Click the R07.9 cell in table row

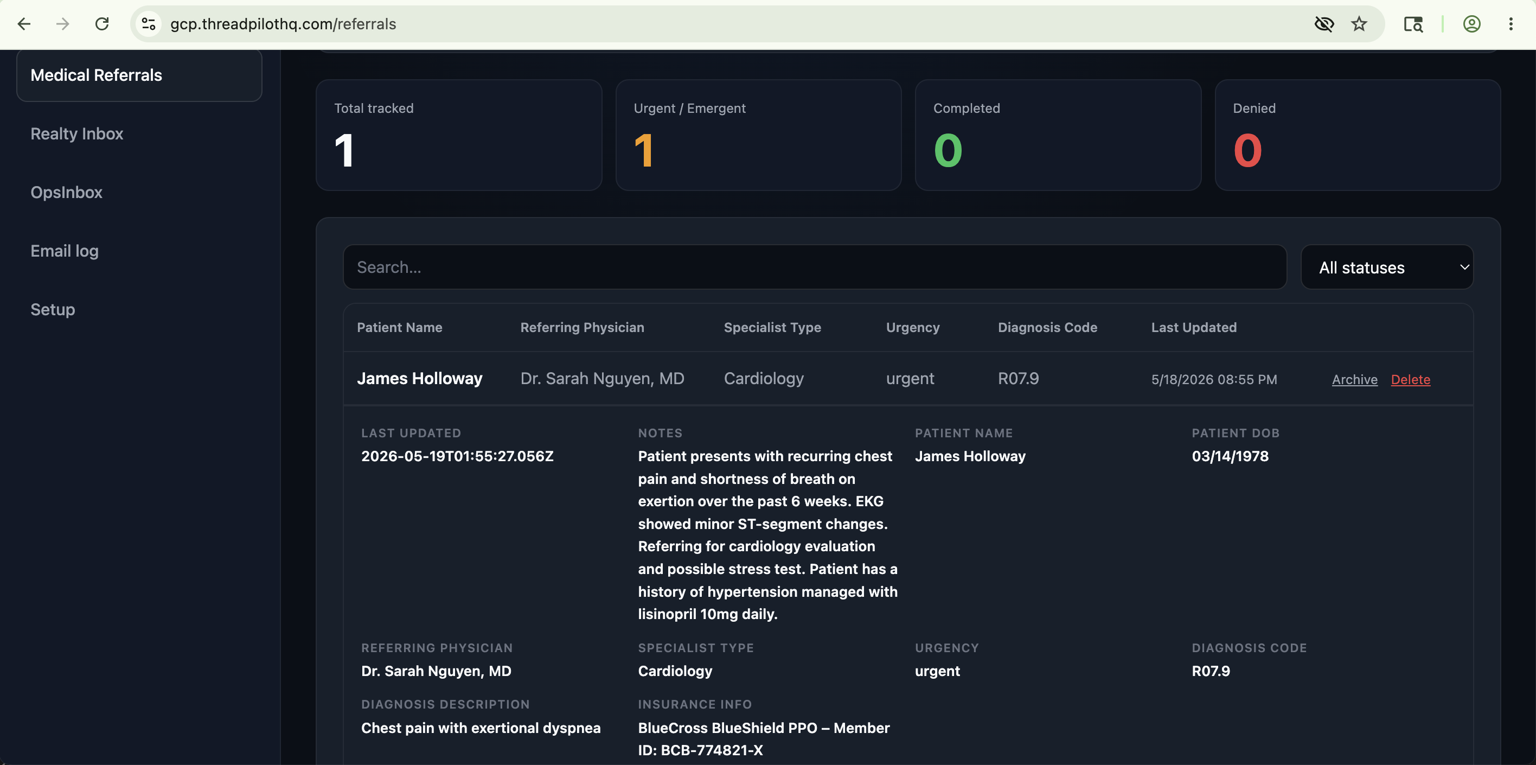[1019, 379]
